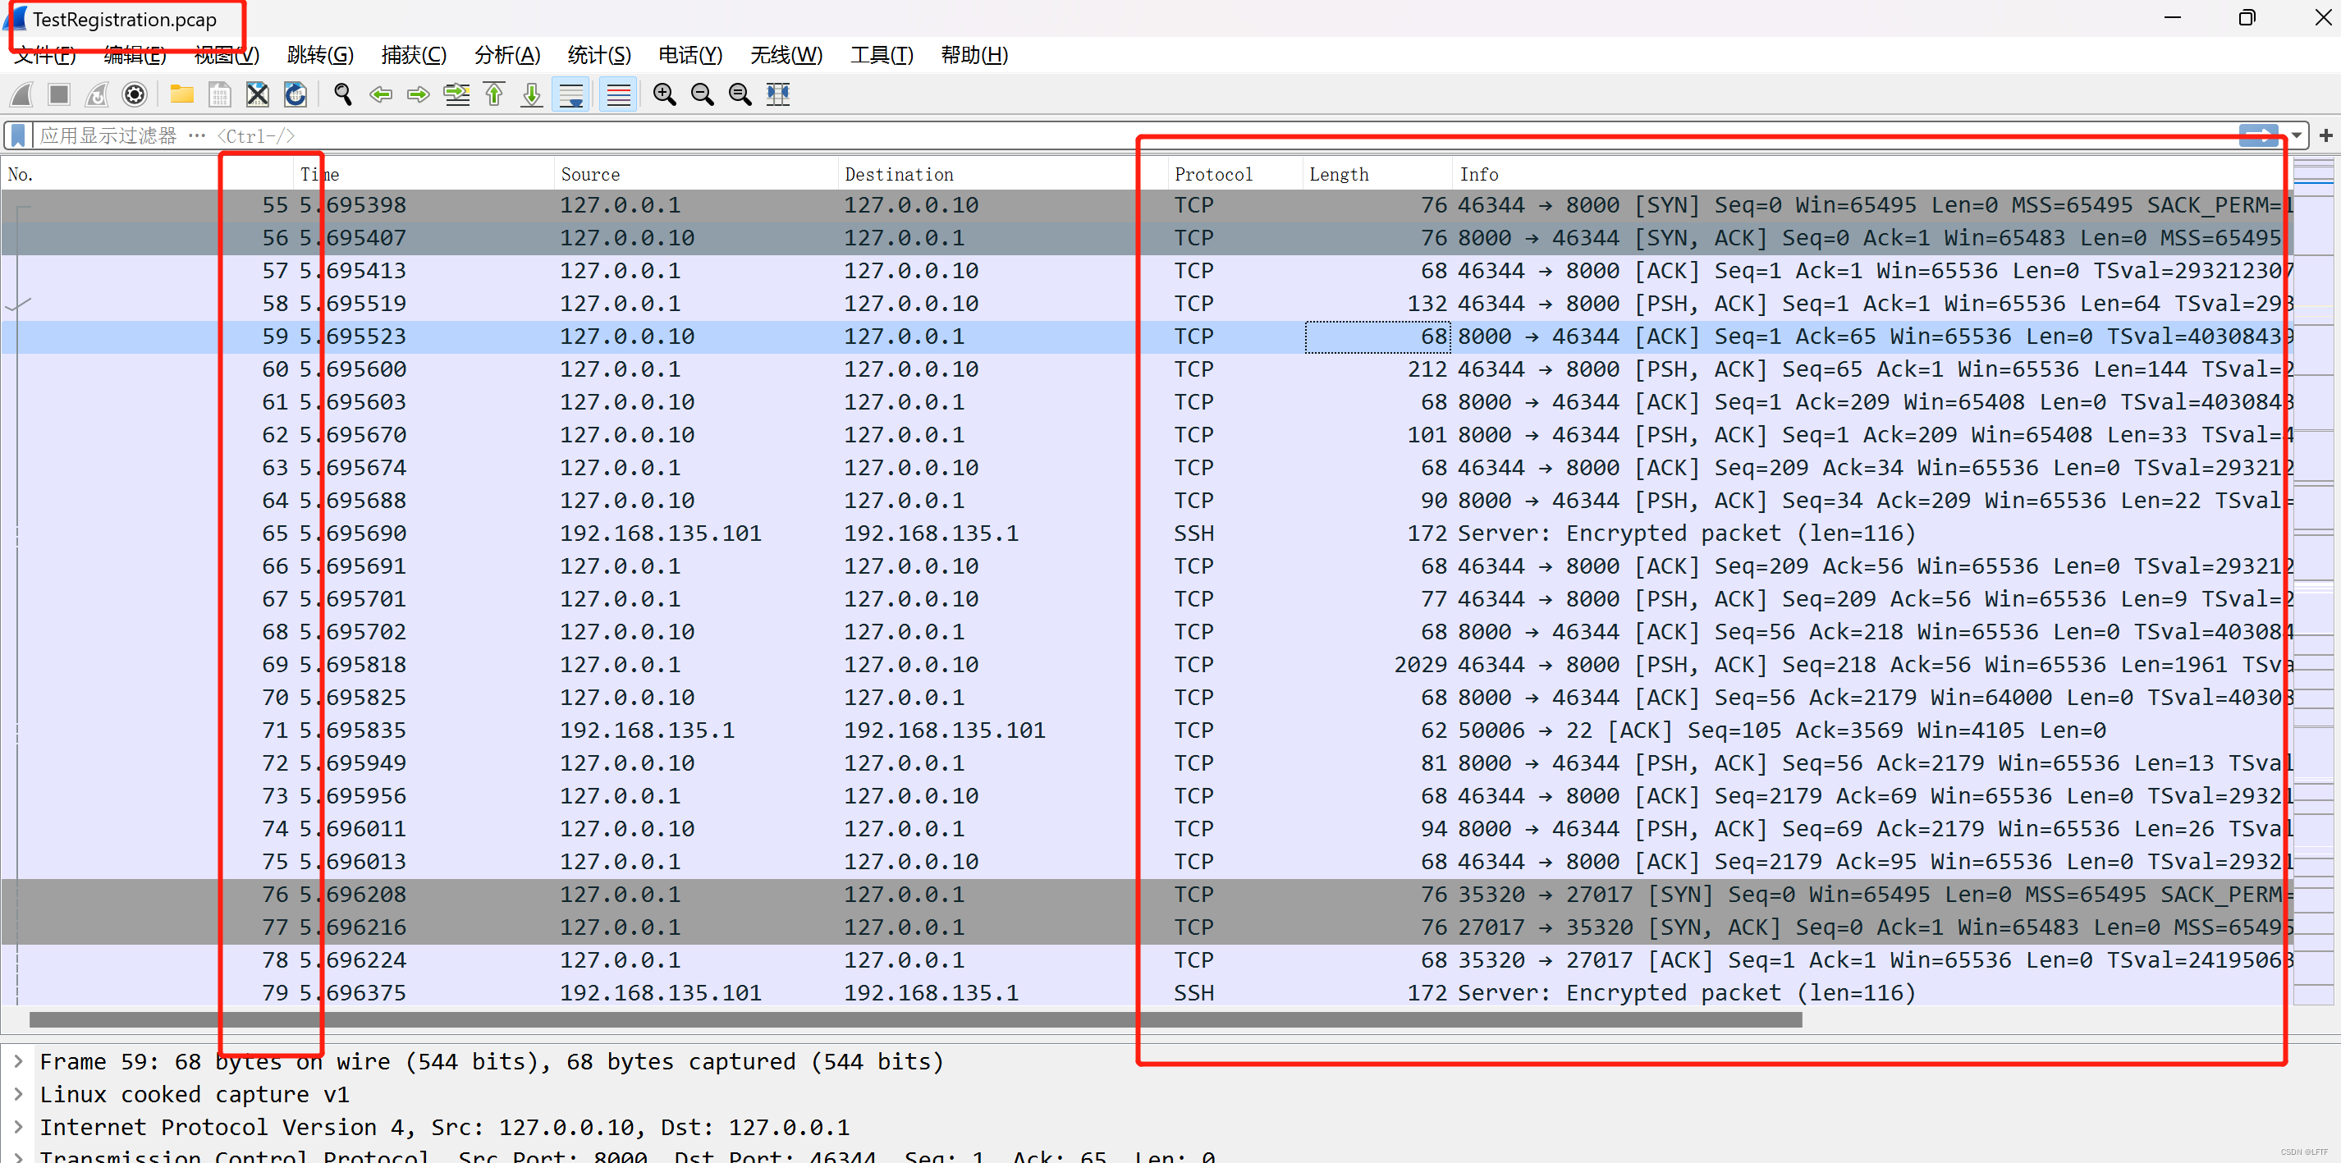Click the zoom in icon
Image resolution: width=2341 pixels, height=1163 pixels.
coord(664,94)
